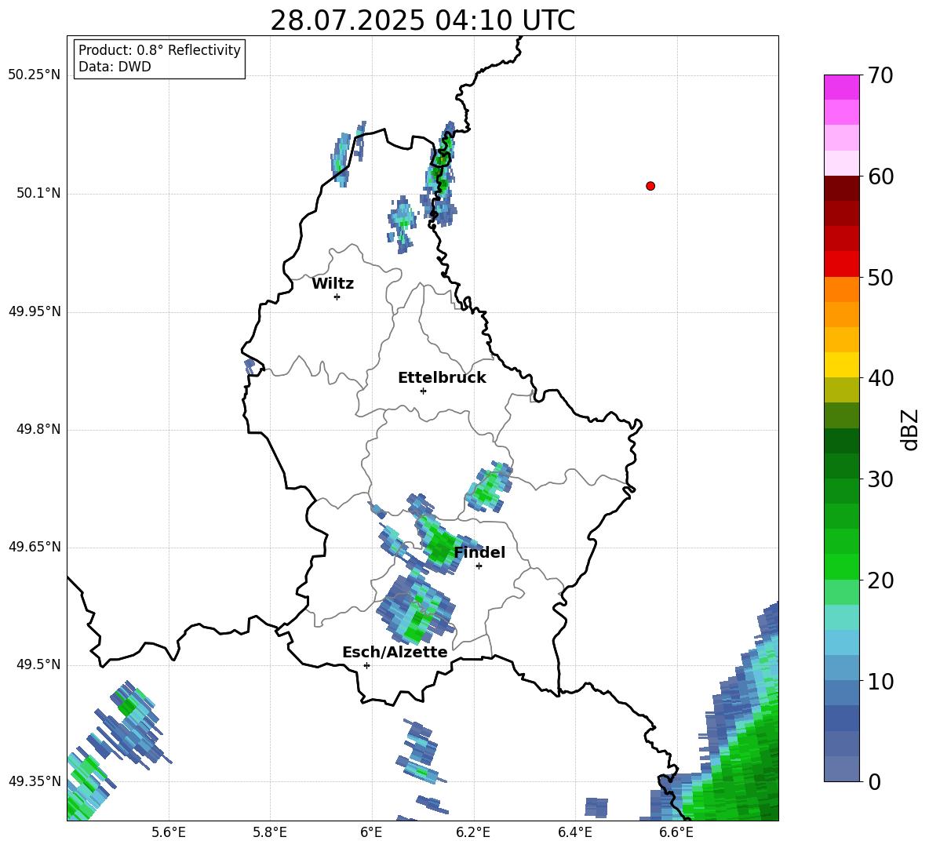
Task: Click the dBZ colorbar axis label
Action: pos(909,430)
